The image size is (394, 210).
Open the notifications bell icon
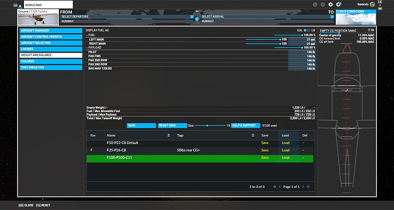tap(339, 5)
